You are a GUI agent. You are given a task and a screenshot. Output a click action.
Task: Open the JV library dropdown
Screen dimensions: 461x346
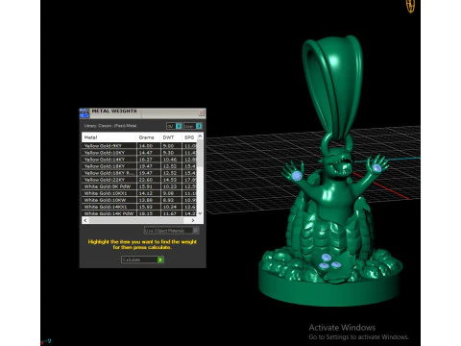pyautogui.click(x=174, y=126)
